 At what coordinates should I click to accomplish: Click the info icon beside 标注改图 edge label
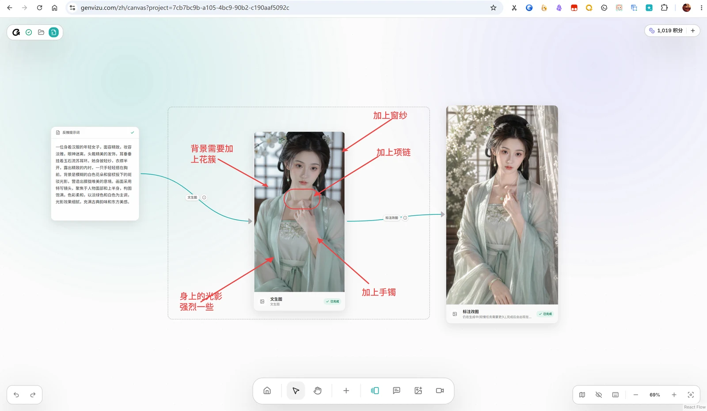click(x=405, y=218)
